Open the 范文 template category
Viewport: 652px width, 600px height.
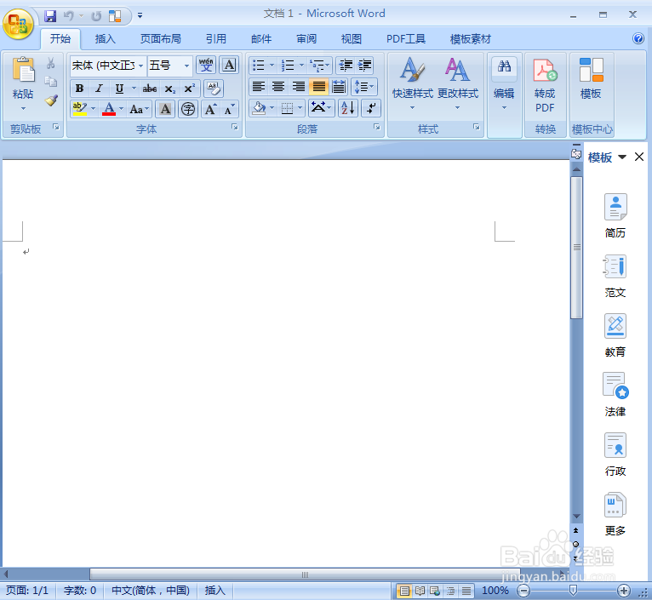click(615, 276)
